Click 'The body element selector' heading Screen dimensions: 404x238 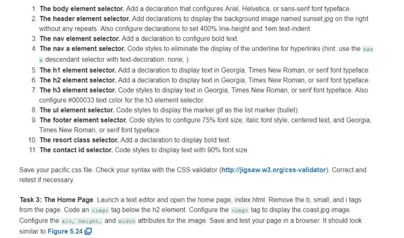tap(82, 8)
